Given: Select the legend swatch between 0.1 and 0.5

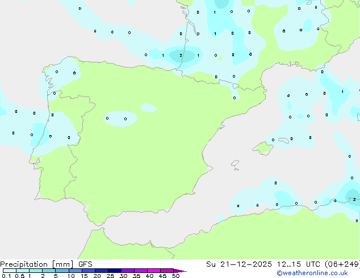Looking at the screenshot, I should pyautogui.click(x=10, y=271).
